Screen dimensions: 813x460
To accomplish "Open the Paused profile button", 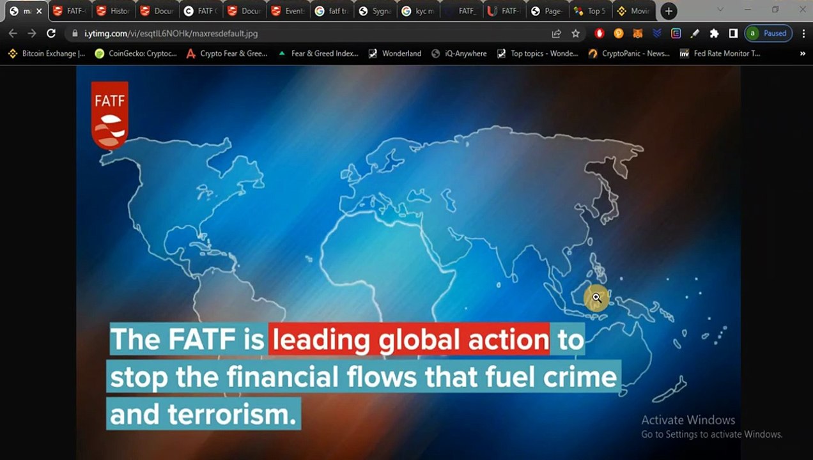I will pyautogui.click(x=769, y=33).
